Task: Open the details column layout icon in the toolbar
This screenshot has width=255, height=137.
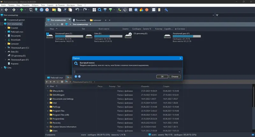Action: coord(130,10)
